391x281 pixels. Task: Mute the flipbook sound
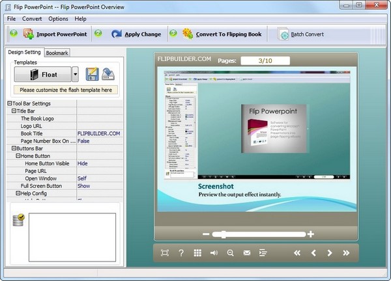(x=214, y=253)
